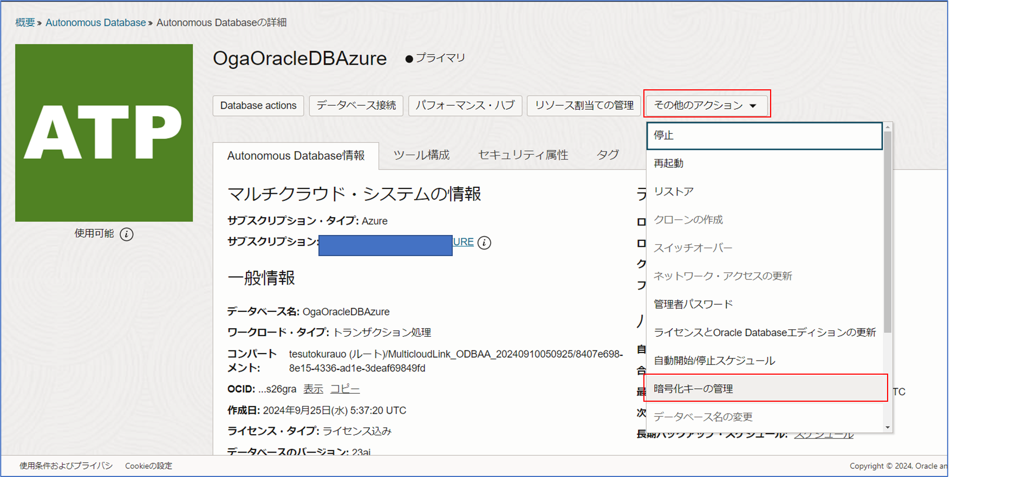1010x477 pixels.
Task: Choose リストア in the actions menu
Action: tap(764, 192)
